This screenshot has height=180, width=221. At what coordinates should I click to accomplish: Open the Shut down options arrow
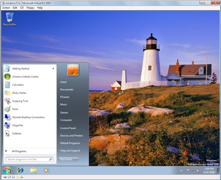coord(76,159)
